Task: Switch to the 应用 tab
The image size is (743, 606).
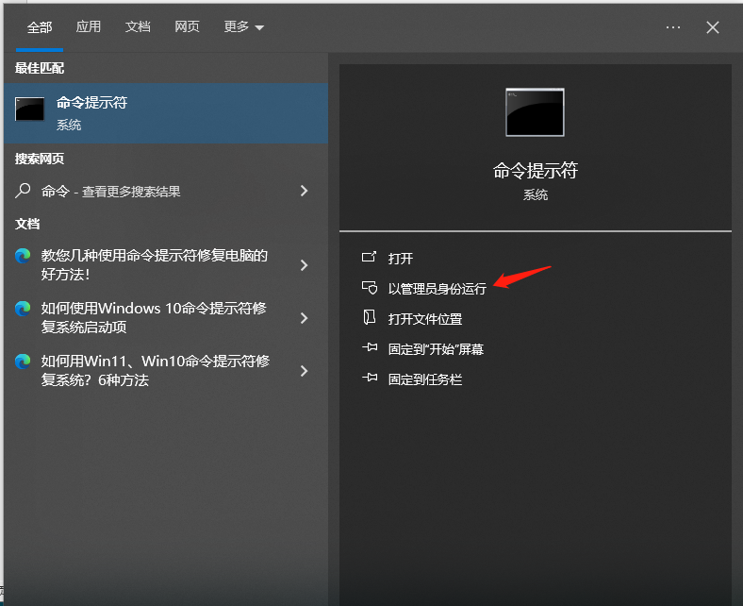Action: coord(89,27)
